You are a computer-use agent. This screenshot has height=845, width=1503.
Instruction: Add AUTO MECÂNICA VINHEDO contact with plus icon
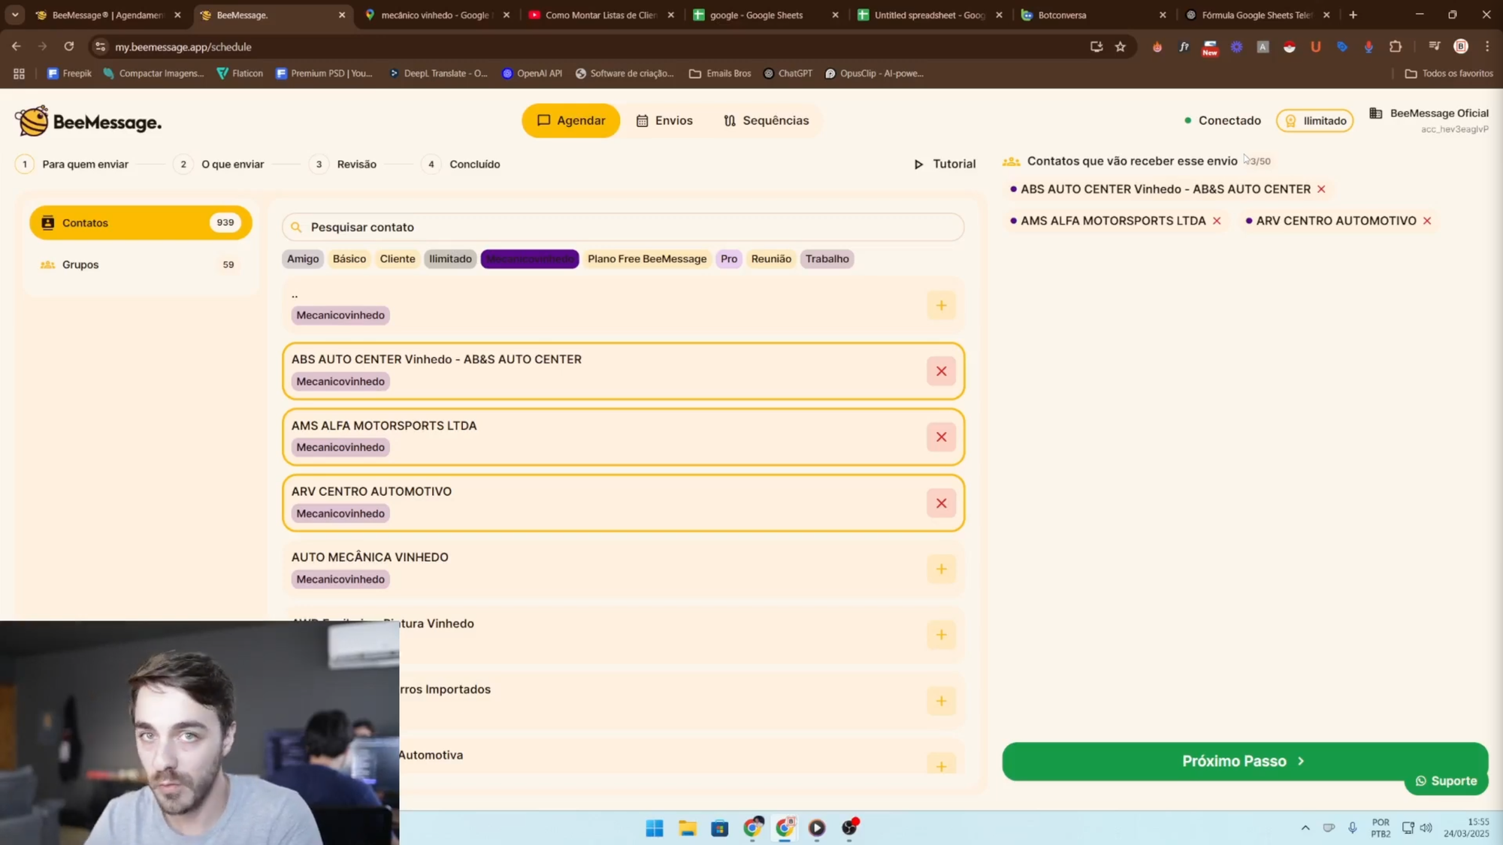point(941,569)
